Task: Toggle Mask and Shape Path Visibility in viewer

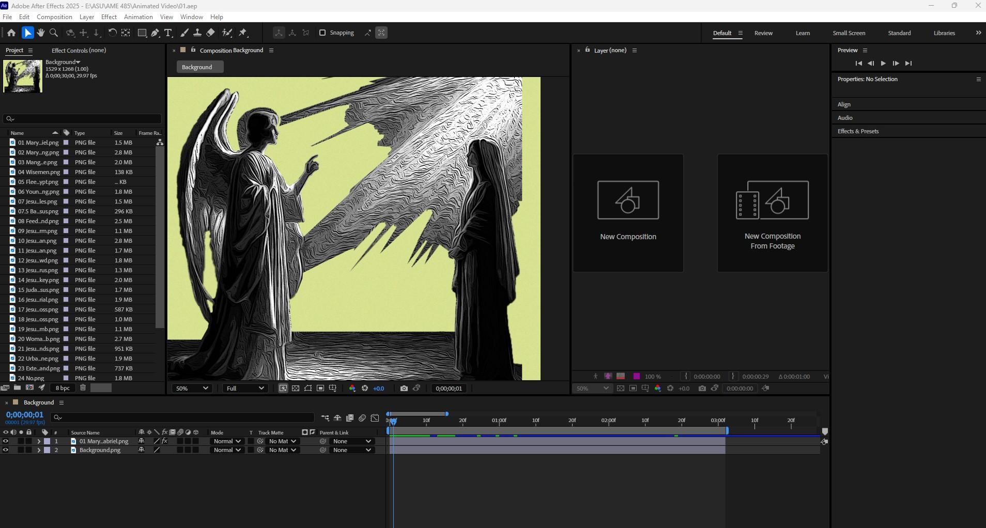Action: [308, 389]
